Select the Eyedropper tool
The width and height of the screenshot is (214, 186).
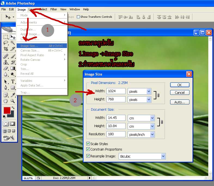coord(13,95)
